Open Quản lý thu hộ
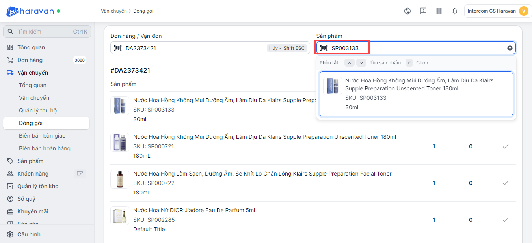The image size is (532, 243). (38, 110)
